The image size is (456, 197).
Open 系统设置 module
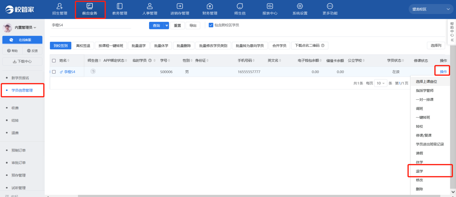click(x=300, y=9)
